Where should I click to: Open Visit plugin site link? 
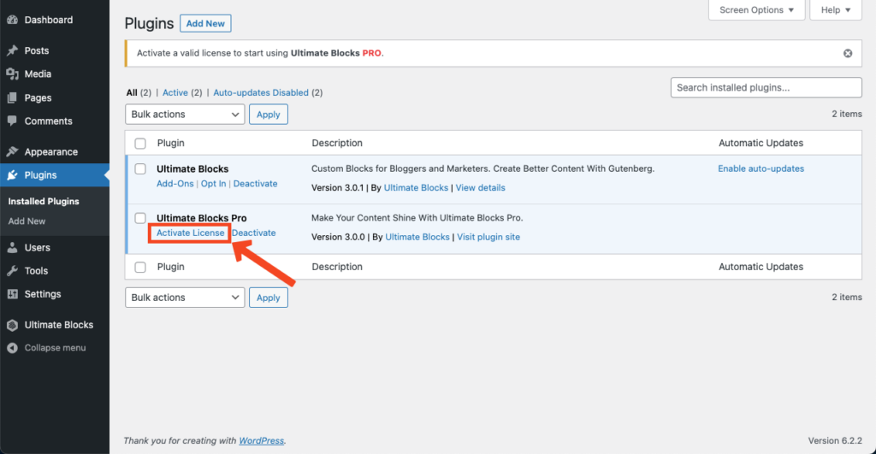488,237
